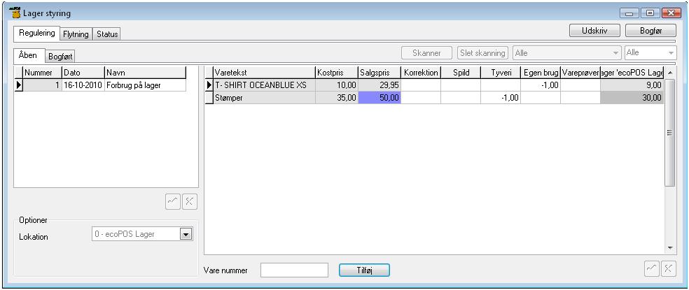
Task: Click the row pointer arrow beside T-SHIRT OCEANBLUE XS
Action: click(x=208, y=85)
